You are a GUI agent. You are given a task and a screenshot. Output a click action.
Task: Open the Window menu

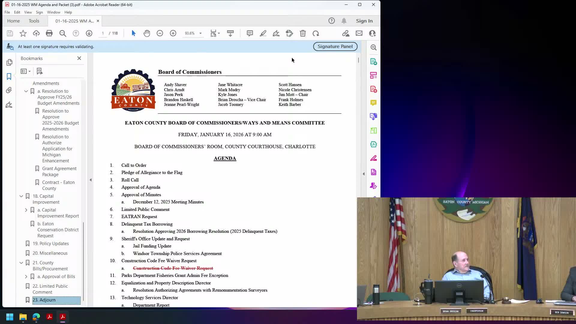[x=53, y=12]
